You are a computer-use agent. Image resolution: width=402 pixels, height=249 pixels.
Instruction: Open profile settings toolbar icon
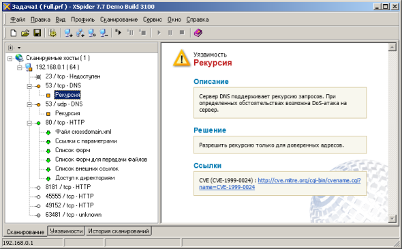click(x=52, y=33)
